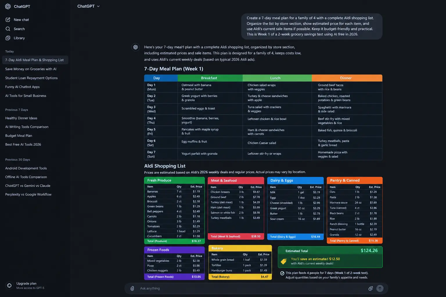Image resolution: width=446 pixels, height=297 pixels.
Task: Click the Breakfast column header
Action: pyautogui.click(x=210, y=78)
